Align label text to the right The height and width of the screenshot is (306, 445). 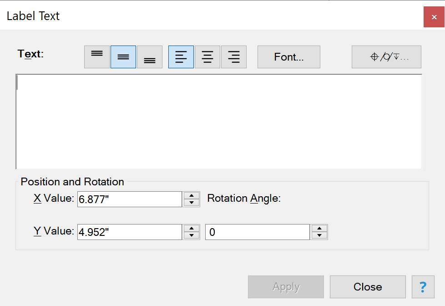pos(234,57)
